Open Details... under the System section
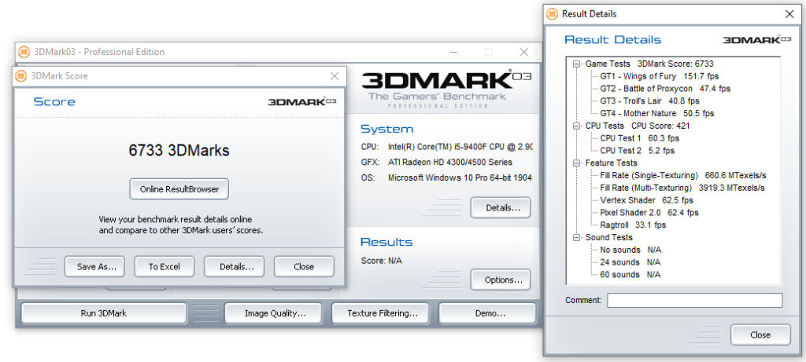 tap(500, 208)
